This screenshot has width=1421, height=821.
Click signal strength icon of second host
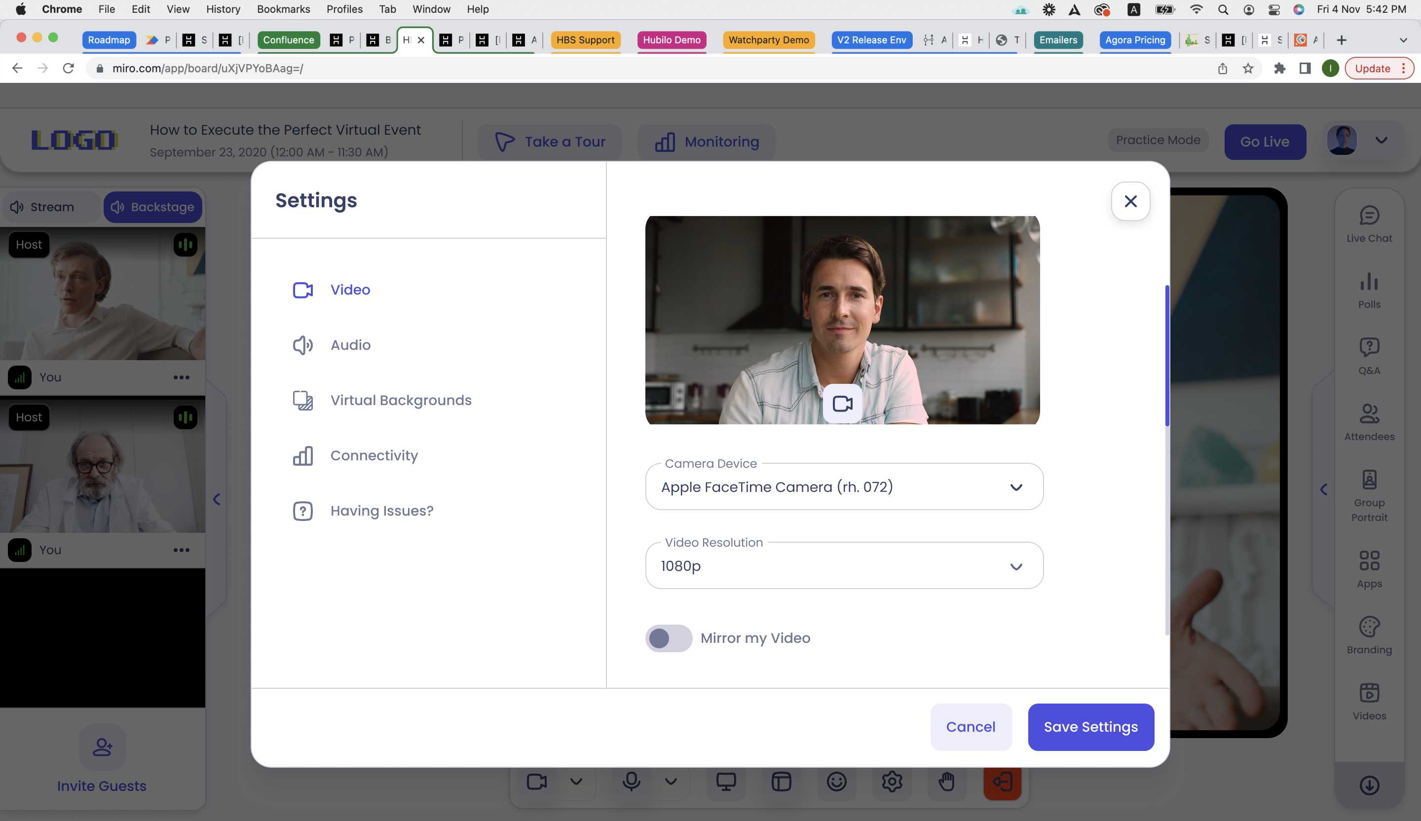pyautogui.click(x=20, y=550)
